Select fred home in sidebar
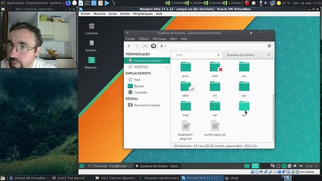The image size is (322, 181). (x=147, y=79)
